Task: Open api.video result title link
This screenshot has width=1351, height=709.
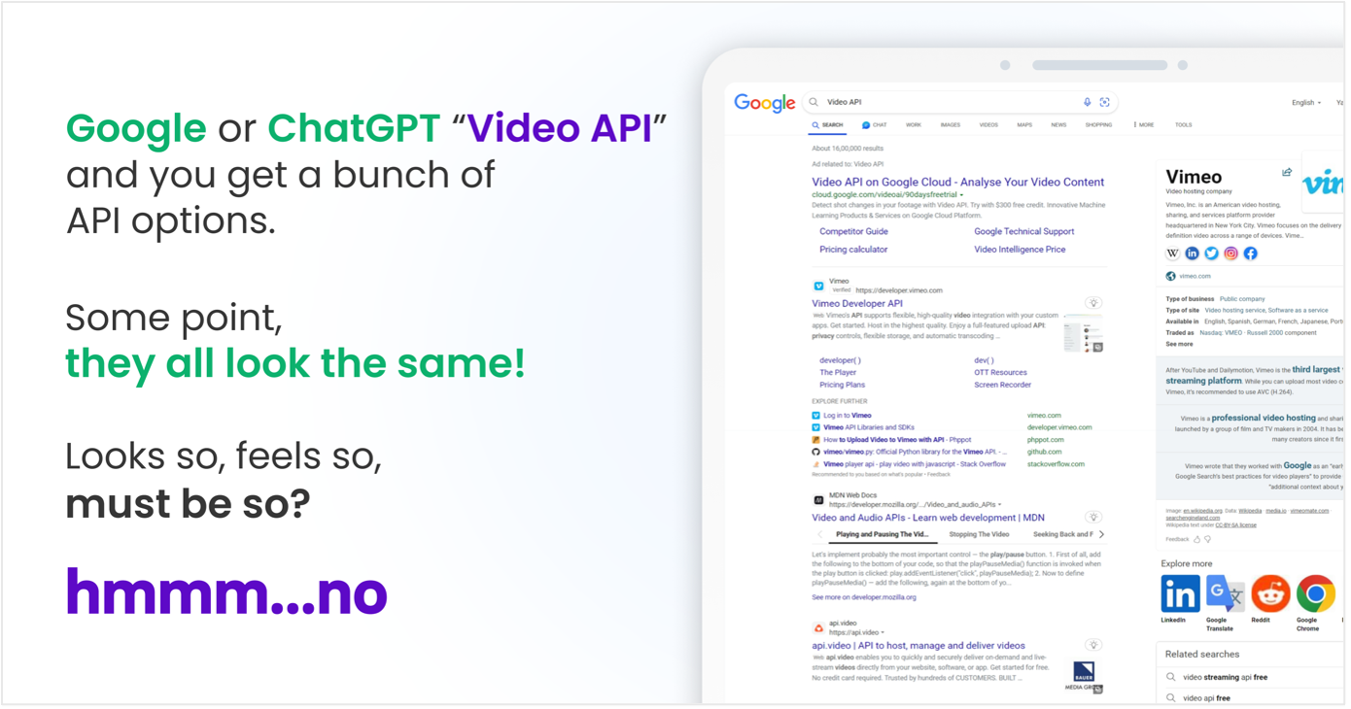Action: click(x=918, y=646)
